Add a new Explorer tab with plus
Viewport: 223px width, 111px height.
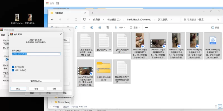(92, 13)
